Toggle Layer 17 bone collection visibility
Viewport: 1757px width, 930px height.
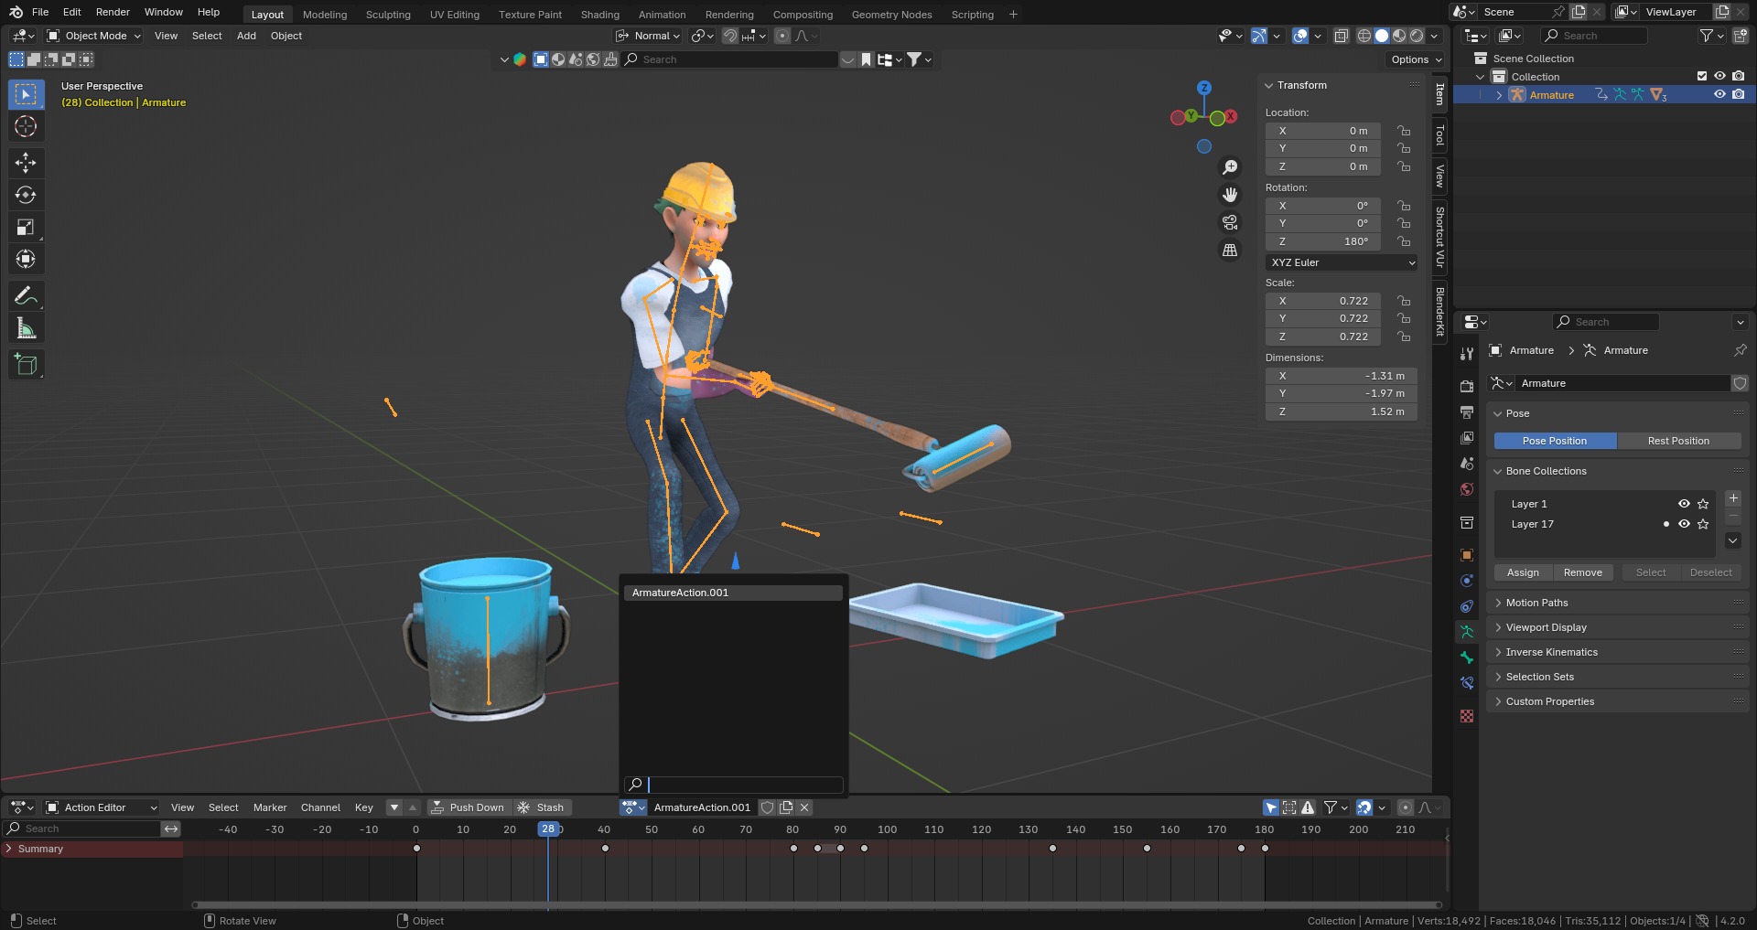coord(1684,524)
